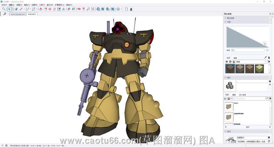Viewport: 274px width, 148px height.
Task: Open the materials library dropdown list
Action: click(251, 62)
